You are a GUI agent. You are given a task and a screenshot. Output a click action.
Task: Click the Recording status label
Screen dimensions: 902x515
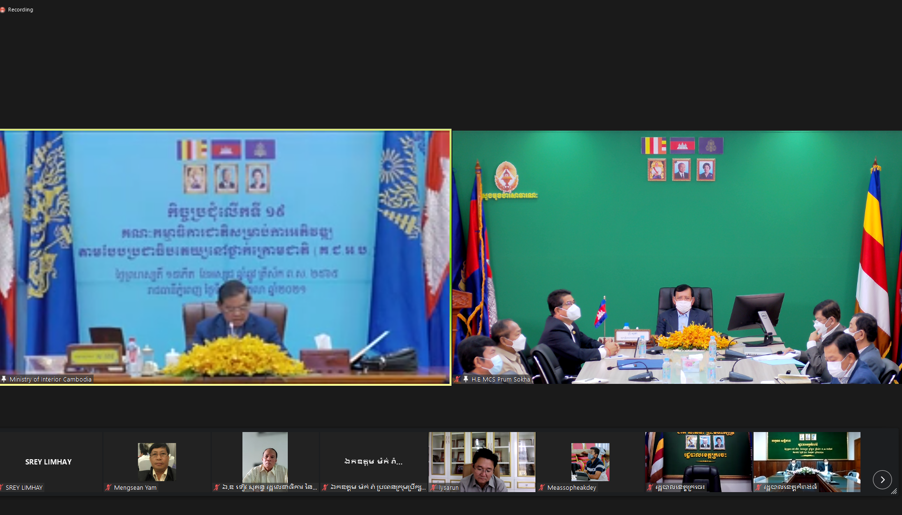click(21, 10)
